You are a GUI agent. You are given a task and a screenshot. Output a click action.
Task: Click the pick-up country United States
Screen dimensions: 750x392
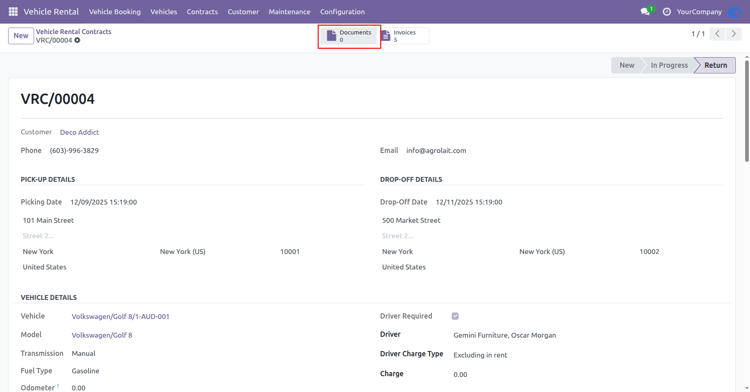(45, 267)
